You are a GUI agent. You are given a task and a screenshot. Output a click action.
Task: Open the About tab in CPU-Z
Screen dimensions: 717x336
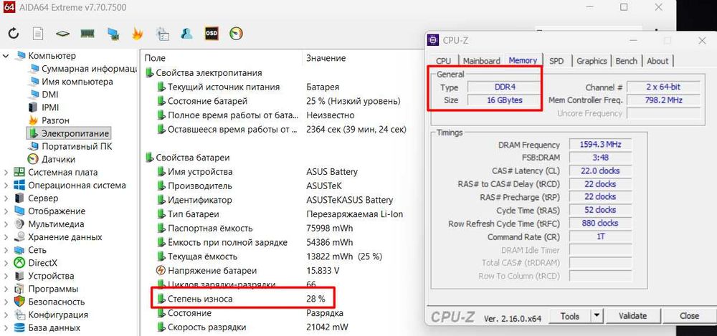657,61
